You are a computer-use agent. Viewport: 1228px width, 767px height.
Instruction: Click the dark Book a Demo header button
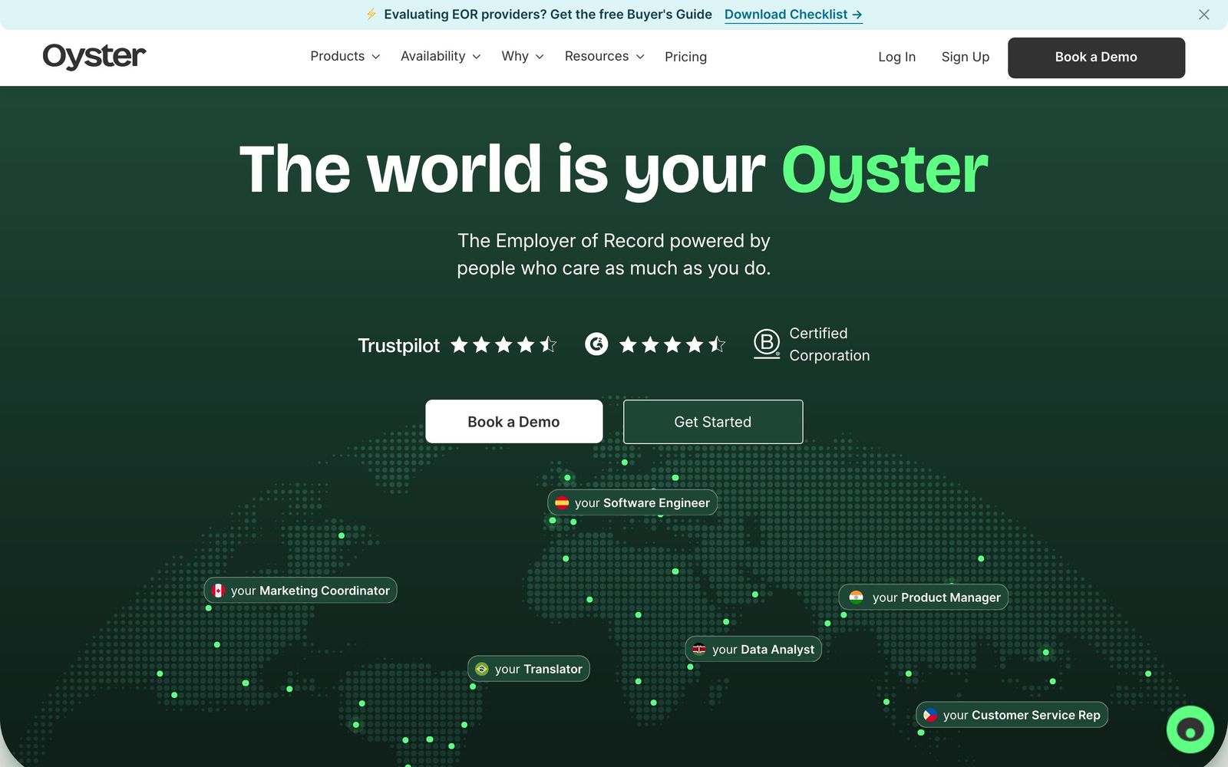1096,58
